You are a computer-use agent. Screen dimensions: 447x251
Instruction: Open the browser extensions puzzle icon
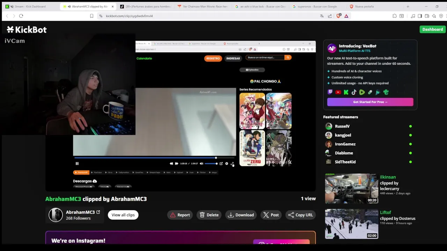(x=395, y=16)
